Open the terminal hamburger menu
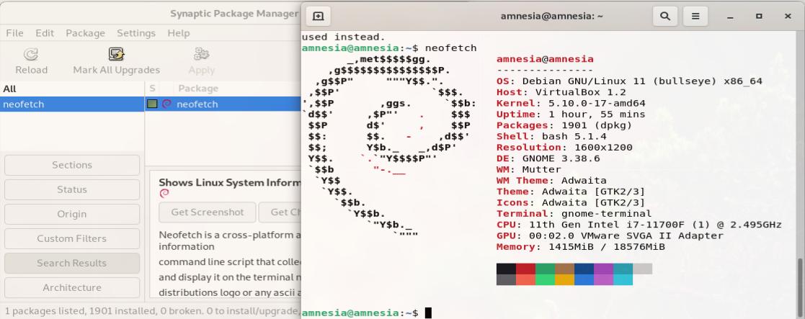Viewport: 805px width, 319px height. 695,15
